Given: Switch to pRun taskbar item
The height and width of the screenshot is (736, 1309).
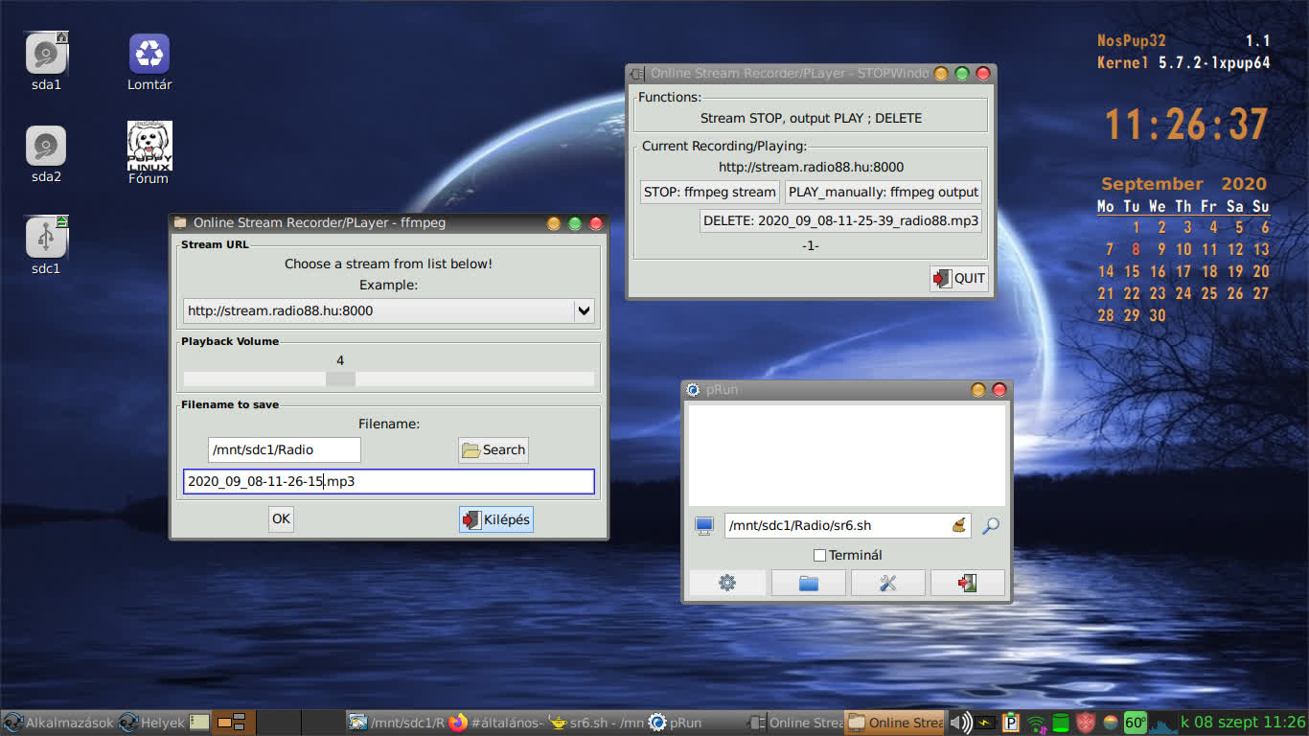Looking at the screenshot, I should point(696,723).
